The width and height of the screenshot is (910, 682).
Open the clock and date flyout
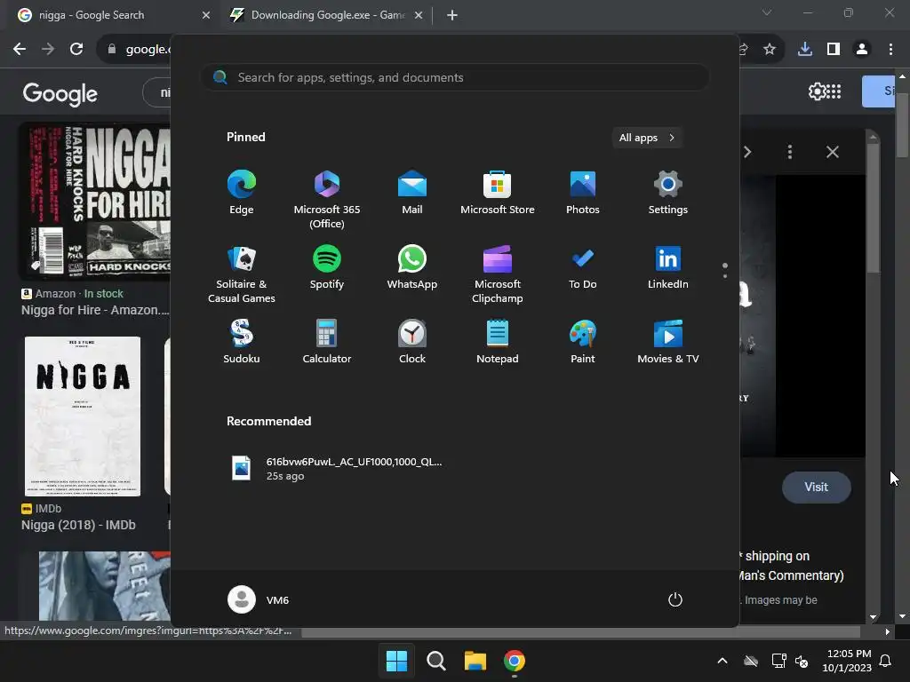(847, 661)
